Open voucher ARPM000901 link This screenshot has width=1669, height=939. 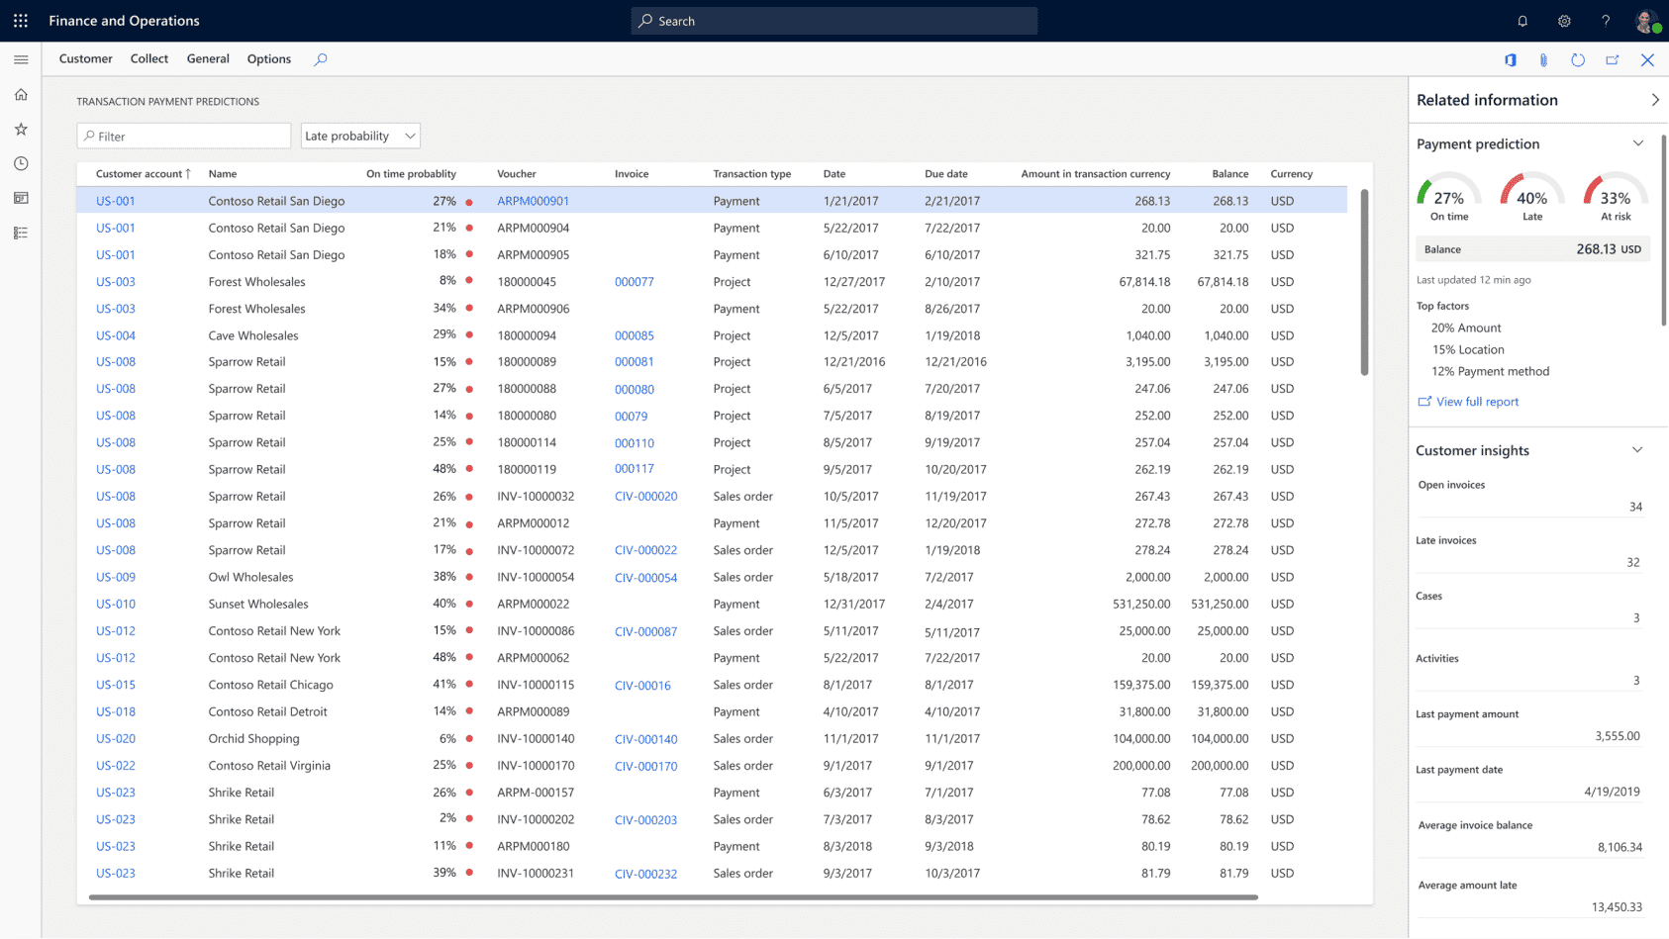click(x=533, y=201)
